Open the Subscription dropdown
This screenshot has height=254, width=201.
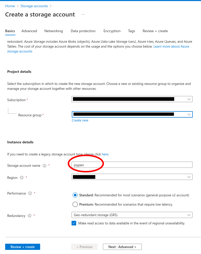pos(132,99)
